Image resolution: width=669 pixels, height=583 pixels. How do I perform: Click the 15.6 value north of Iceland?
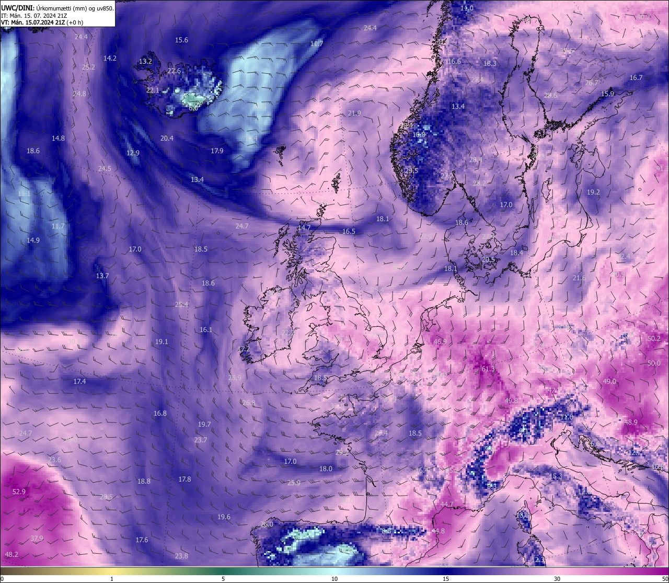(181, 40)
